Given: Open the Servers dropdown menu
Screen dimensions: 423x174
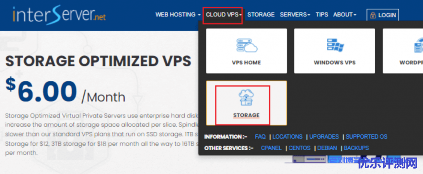Looking at the screenshot, I should [295, 14].
